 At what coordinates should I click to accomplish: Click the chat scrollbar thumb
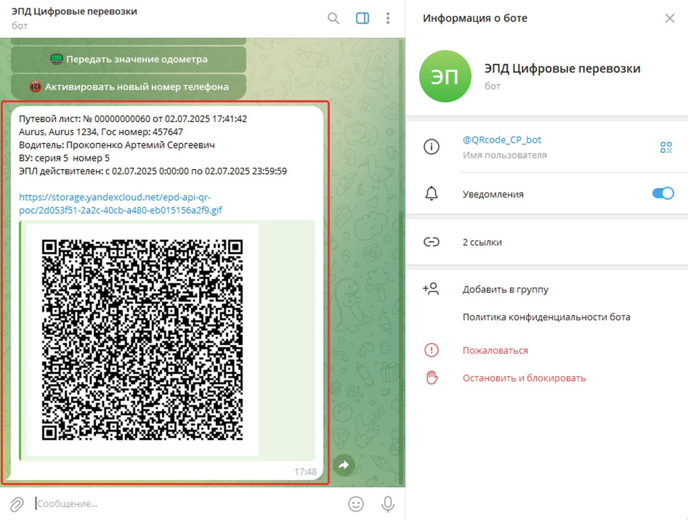pyautogui.click(x=402, y=349)
